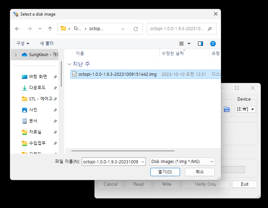This screenshot has width=268, height=208.
Task: Open the view options dropdown arrow
Action: 189,44
